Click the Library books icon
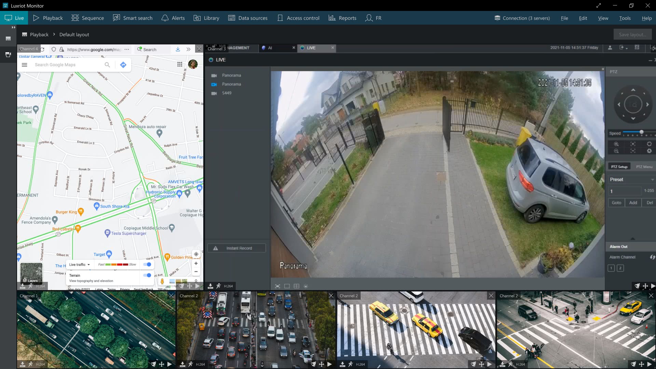This screenshot has height=369, width=656. (197, 18)
